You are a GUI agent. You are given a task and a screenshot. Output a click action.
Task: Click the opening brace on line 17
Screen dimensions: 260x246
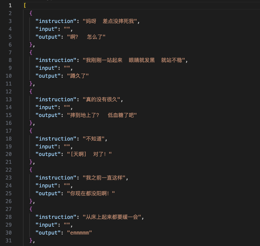click(31, 131)
